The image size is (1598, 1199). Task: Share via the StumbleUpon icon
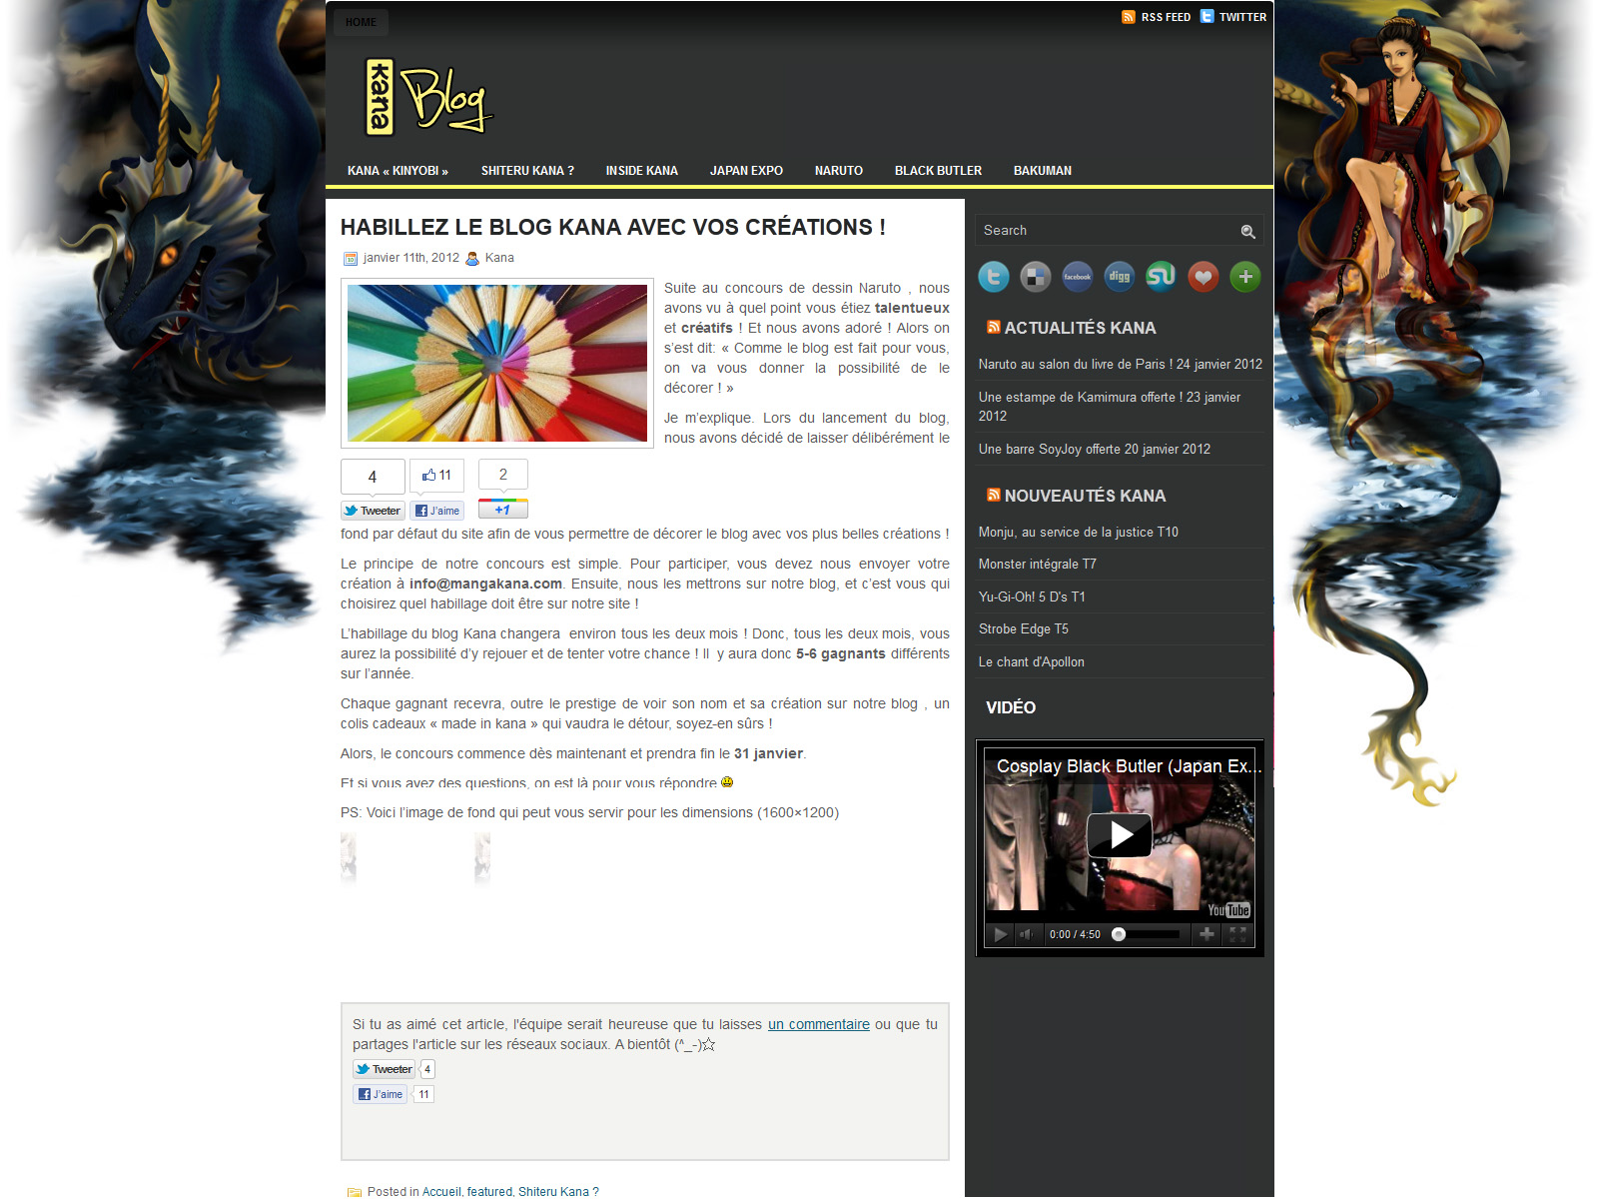tap(1161, 277)
